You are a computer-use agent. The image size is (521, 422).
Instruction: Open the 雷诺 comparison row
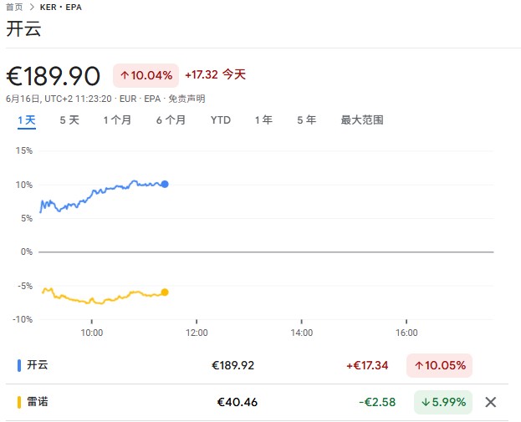[x=257, y=403]
